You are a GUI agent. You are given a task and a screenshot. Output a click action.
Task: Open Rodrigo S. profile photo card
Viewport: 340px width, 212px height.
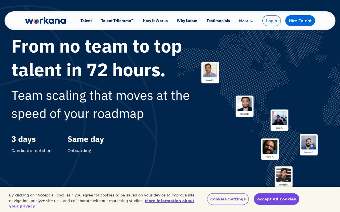(x=283, y=177)
